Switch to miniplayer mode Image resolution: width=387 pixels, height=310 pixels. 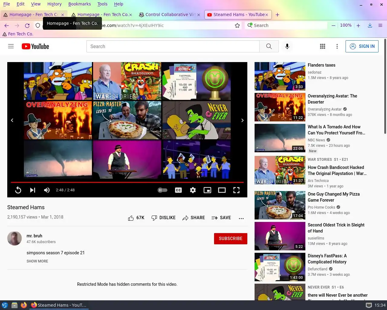click(x=207, y=190)
